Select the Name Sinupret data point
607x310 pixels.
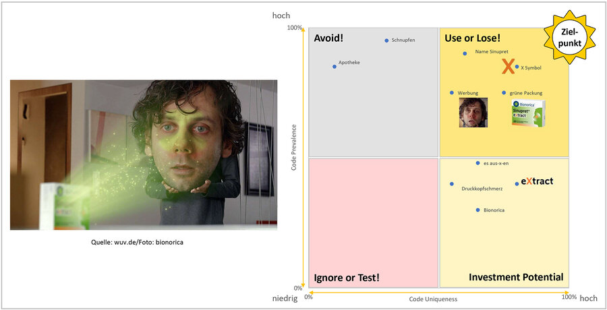coord(465,53)
